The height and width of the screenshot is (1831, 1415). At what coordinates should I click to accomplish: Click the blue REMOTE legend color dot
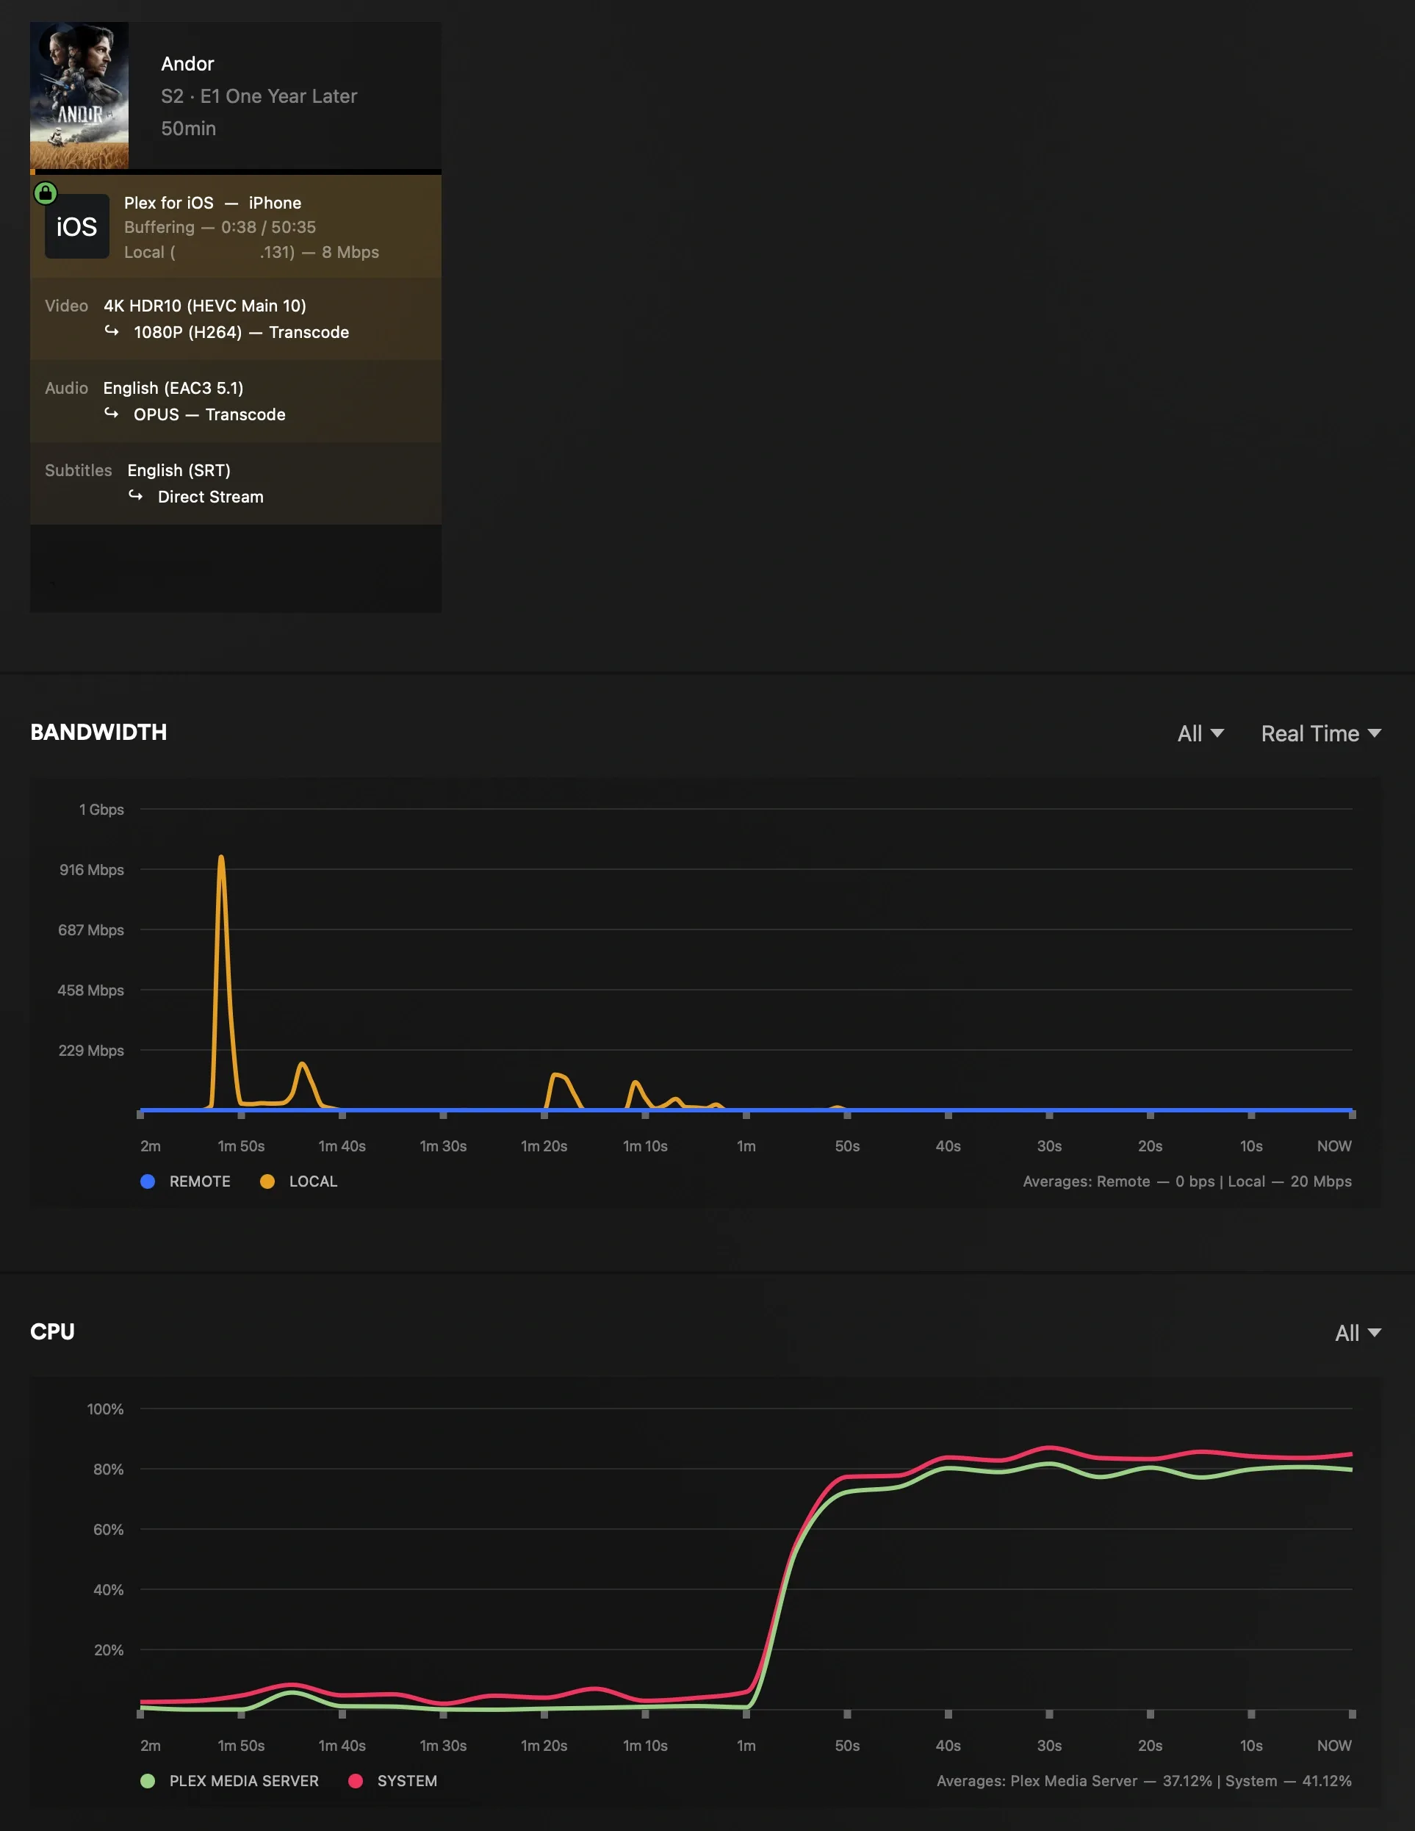point(148,1181)
